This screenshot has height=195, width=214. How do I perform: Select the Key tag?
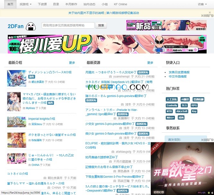coord(194,111)
